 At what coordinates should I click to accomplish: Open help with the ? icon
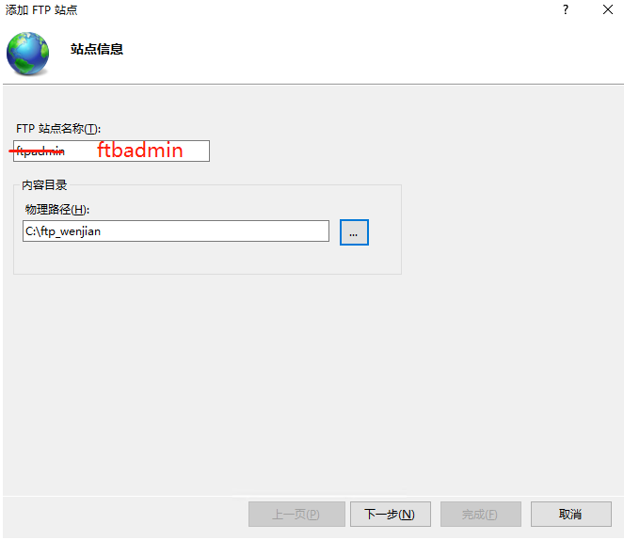566,9
